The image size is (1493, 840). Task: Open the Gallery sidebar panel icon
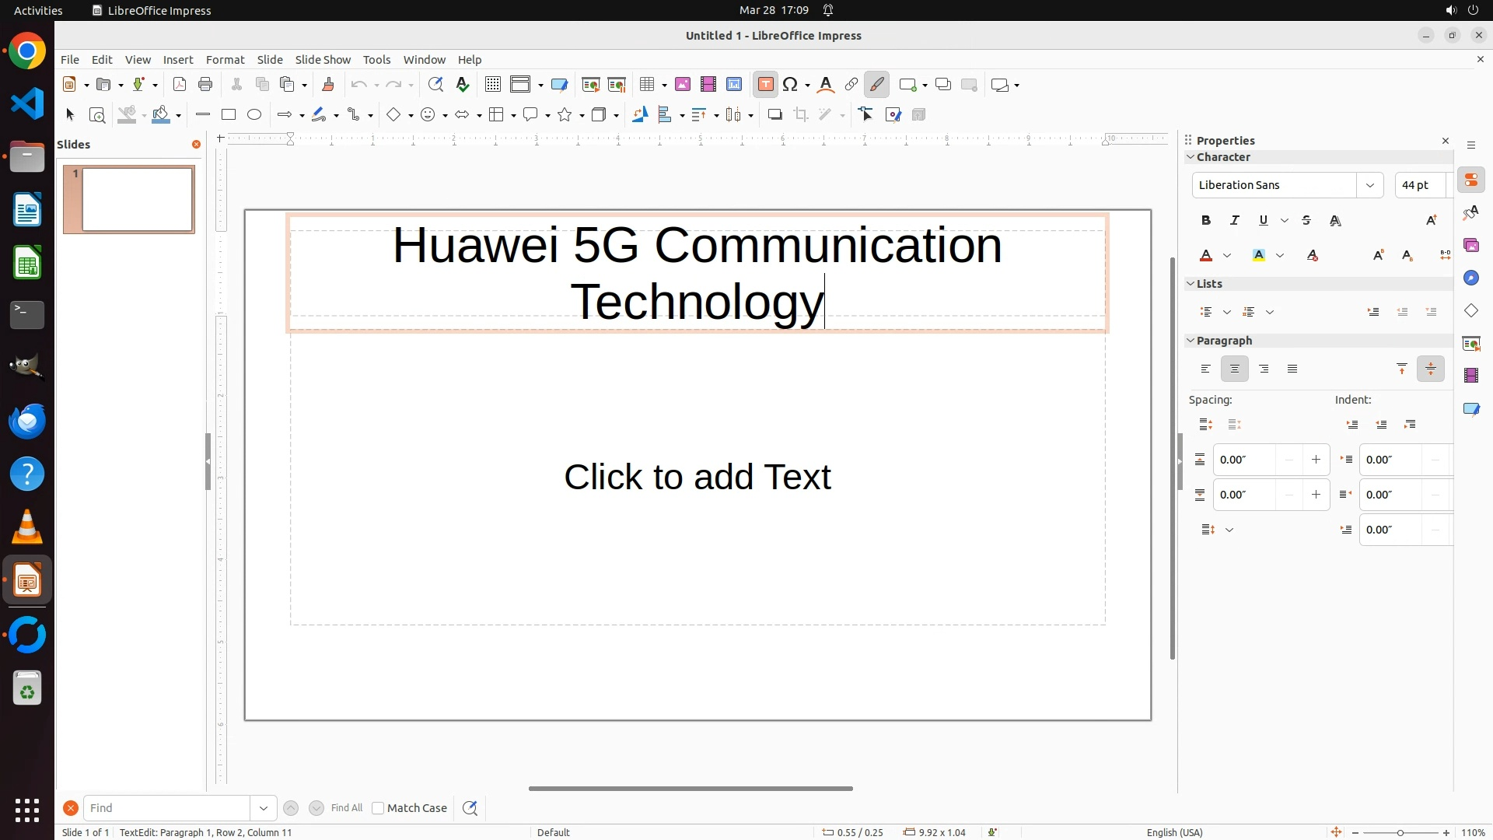(x=1471, y=246)
